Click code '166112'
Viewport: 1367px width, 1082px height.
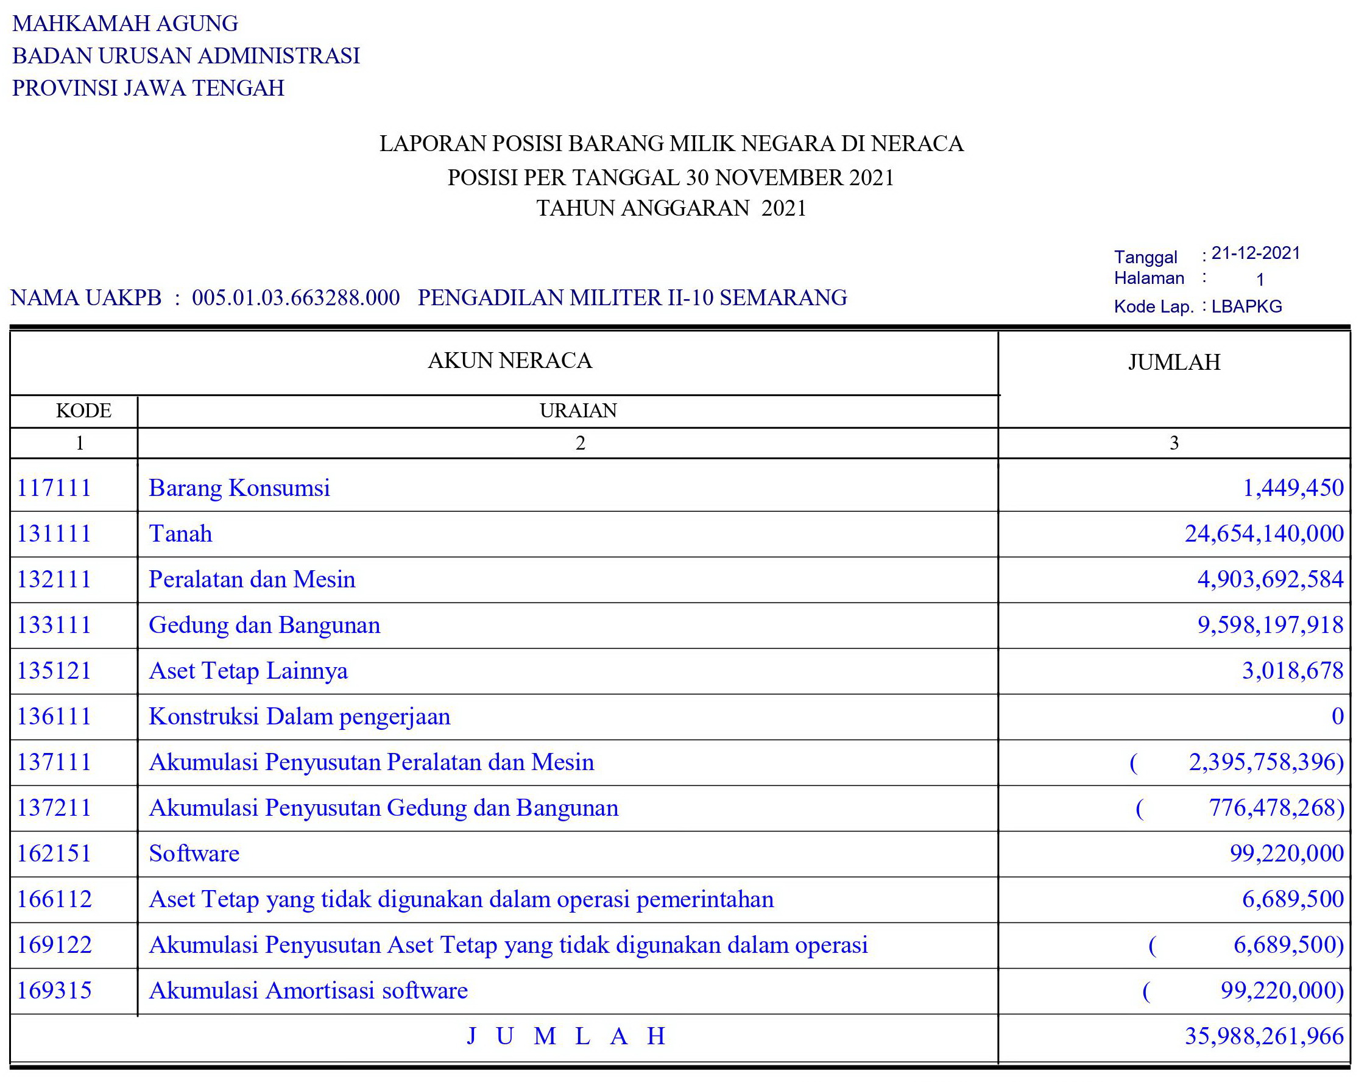[54, 899]
